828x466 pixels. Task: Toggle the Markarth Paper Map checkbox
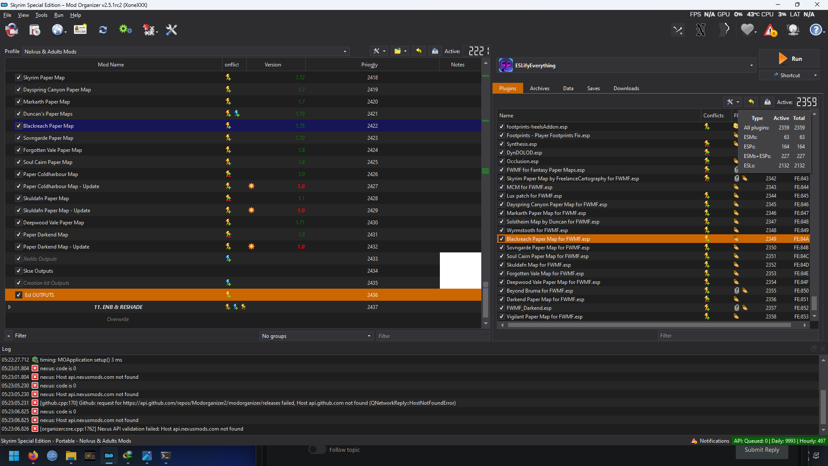point(19,102)
